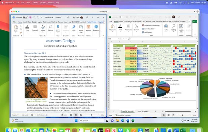Open the References tab in Word
208x132 pixels.
point(47,22)
